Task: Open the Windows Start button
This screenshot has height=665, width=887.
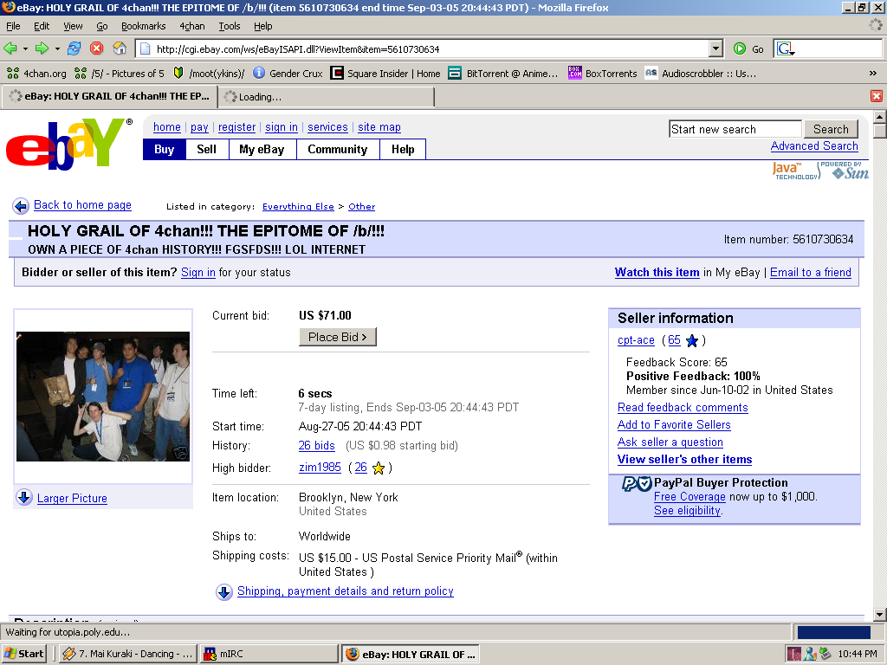Action: [23, 654]
